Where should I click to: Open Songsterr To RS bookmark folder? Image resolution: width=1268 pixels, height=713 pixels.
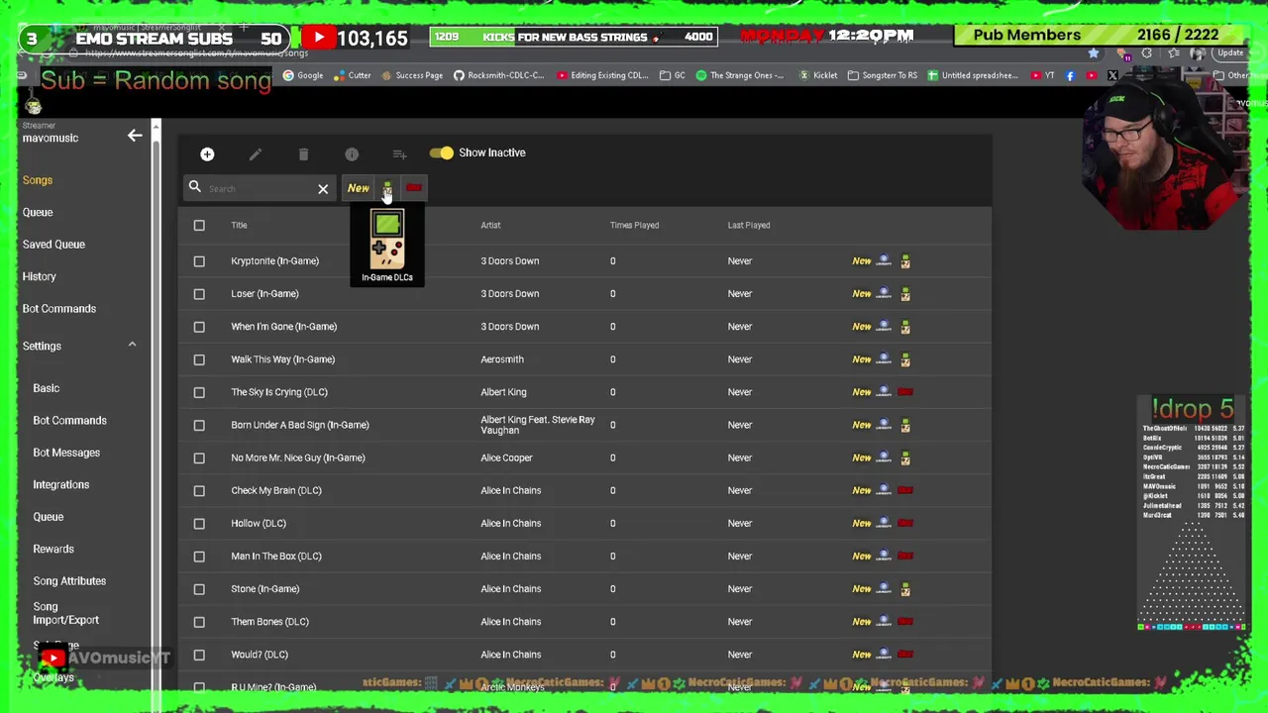point(883,75)
